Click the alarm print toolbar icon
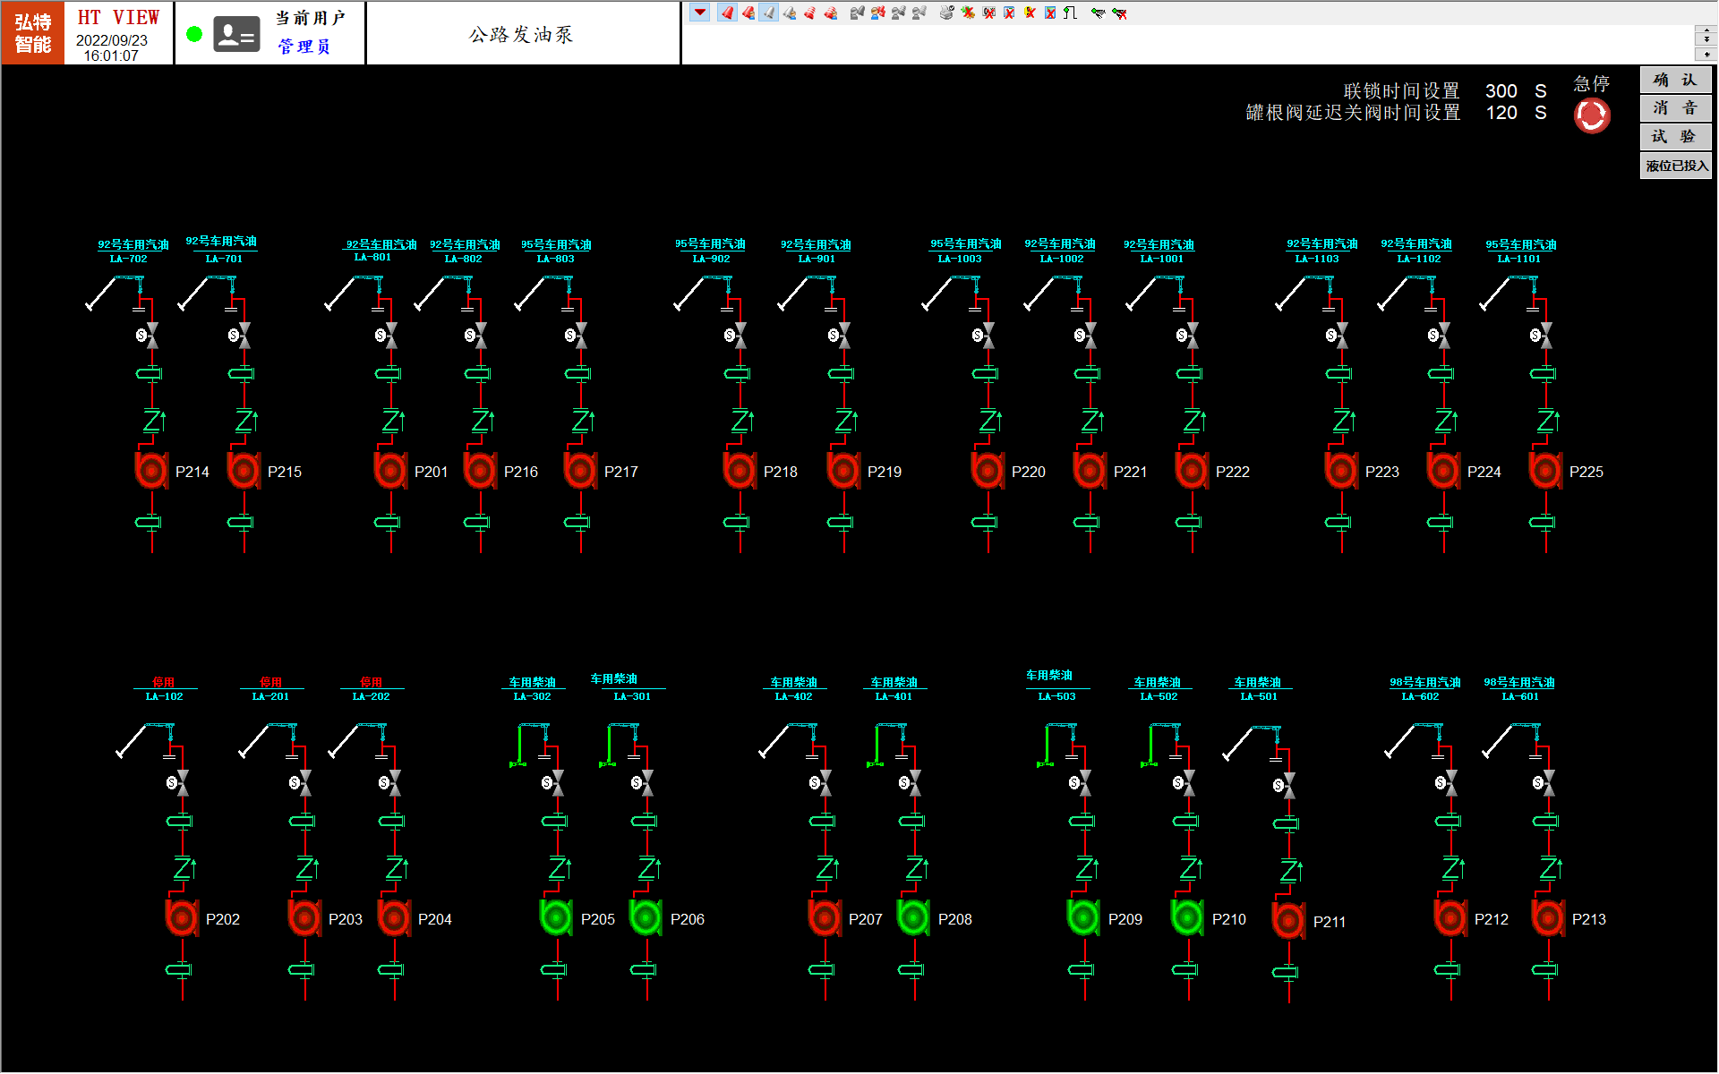 tap(946, 13)
